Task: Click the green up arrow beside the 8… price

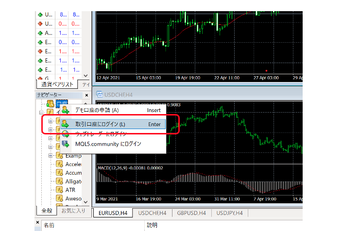Action: coord(40,15)
